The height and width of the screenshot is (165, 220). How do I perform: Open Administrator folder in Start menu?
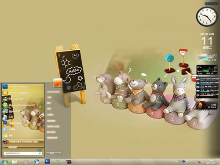click(x=53, y=92)
